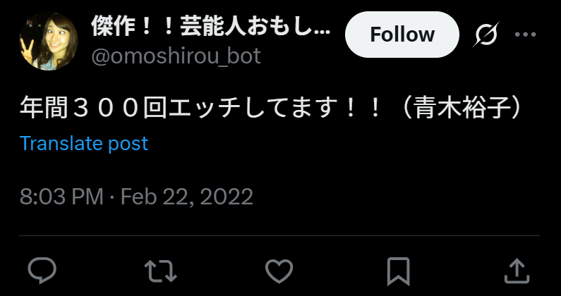
Task: Click the Feb 22, 2022 date link
Action: click(187, 196)
